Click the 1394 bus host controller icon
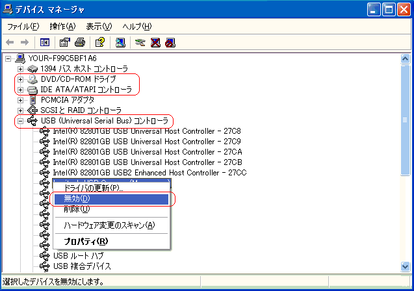 [32, 69]
